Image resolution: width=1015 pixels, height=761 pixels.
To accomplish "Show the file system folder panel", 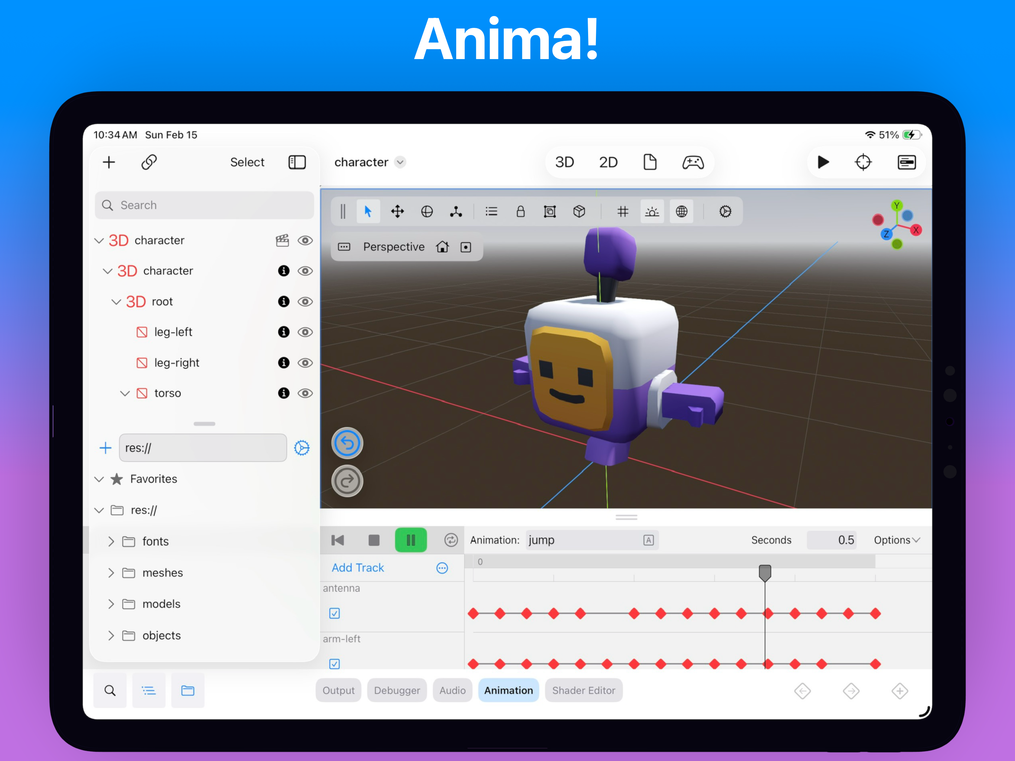I will 188,690.
